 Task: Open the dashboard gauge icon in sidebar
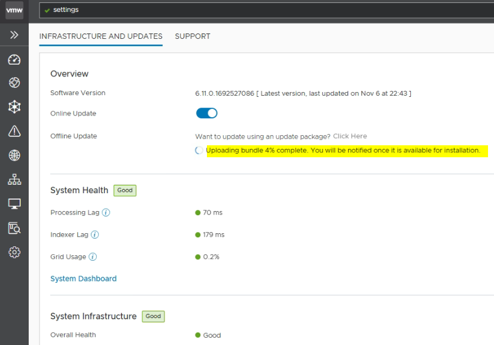[14, 60]
